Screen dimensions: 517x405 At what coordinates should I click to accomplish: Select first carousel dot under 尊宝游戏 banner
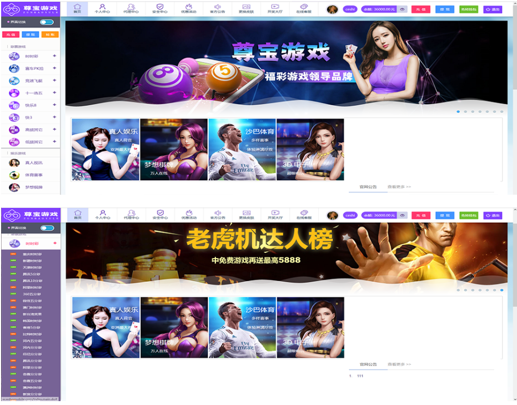[458, 112]
